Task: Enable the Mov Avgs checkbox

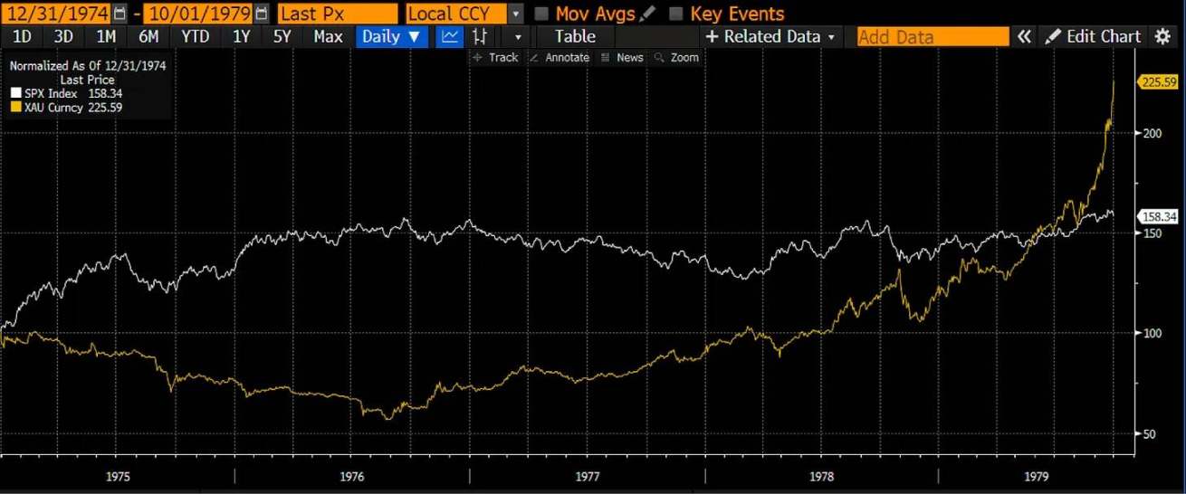Action: coord(541,14)
